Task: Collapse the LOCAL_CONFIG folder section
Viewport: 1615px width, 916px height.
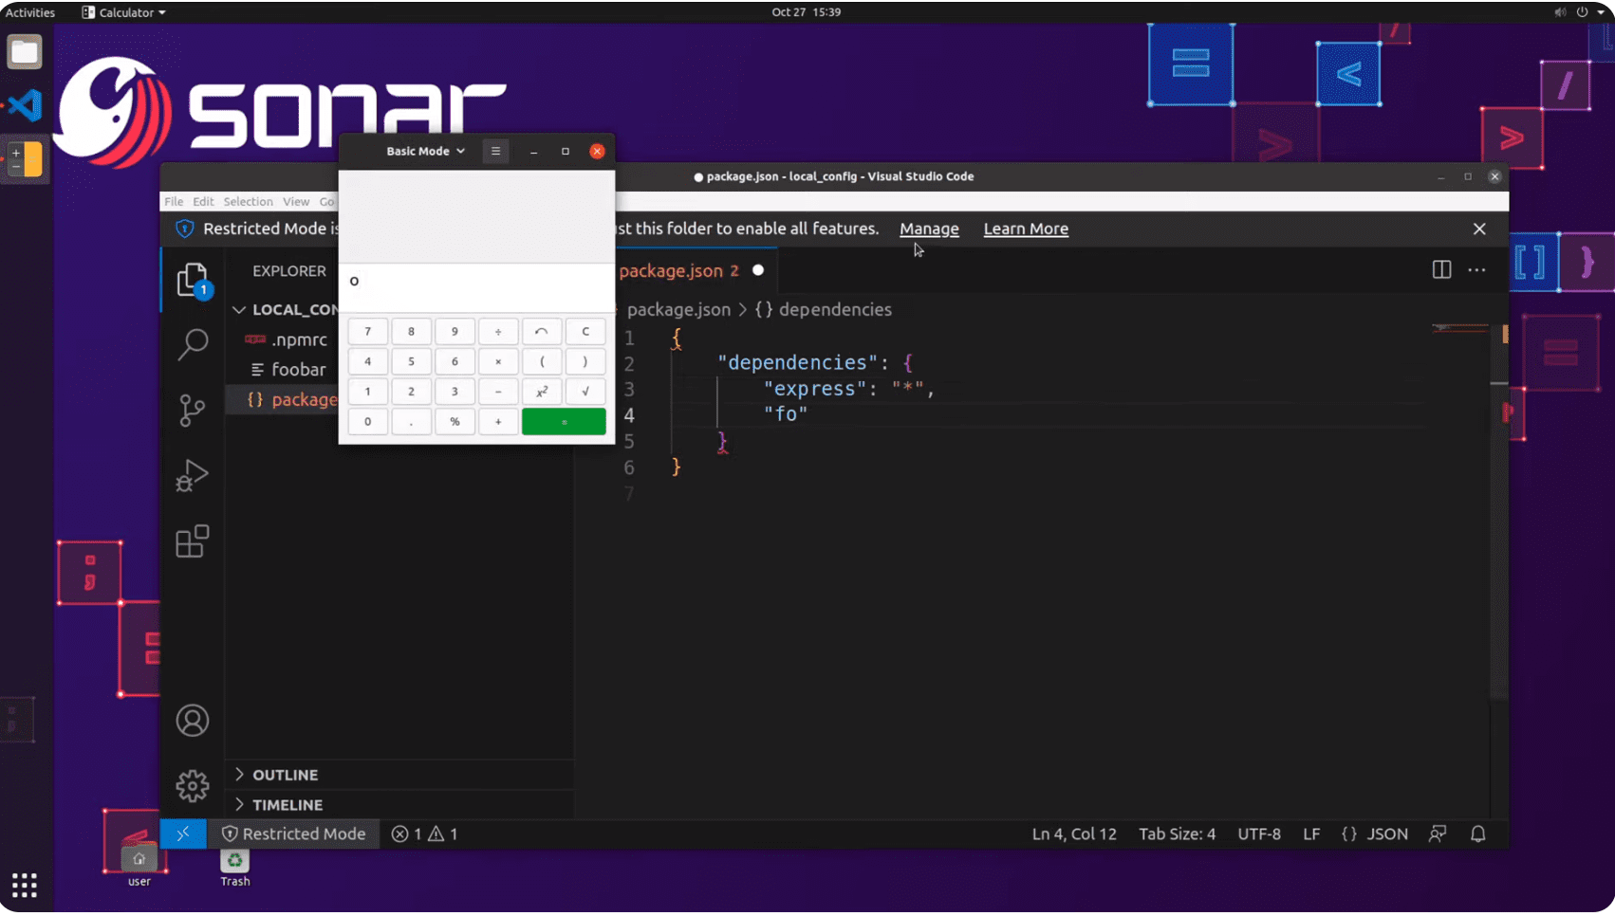Action: tap(285, 309)
